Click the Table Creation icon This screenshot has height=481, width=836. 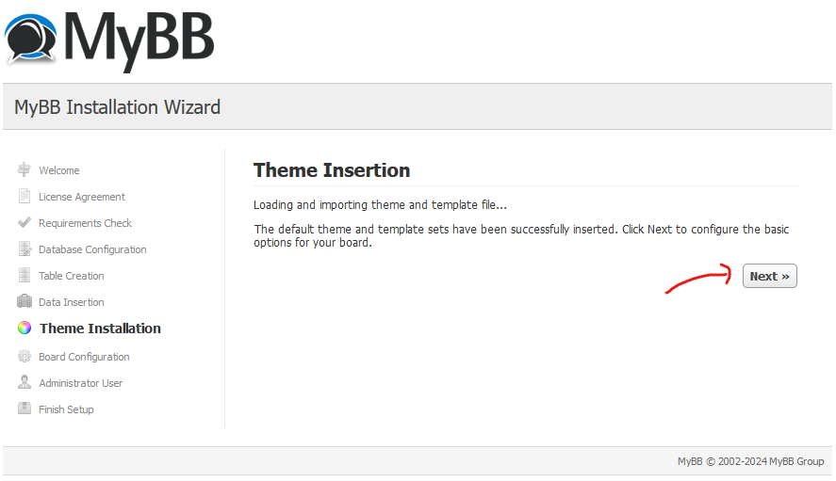(24, 276)
